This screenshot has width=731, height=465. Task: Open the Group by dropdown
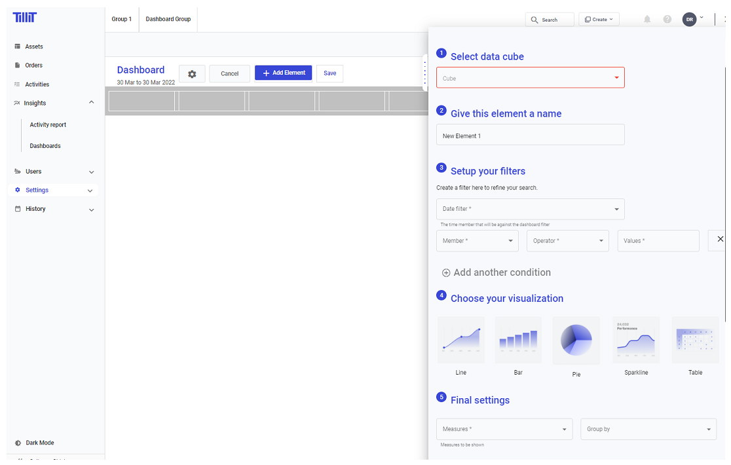(x=648, y=429)
